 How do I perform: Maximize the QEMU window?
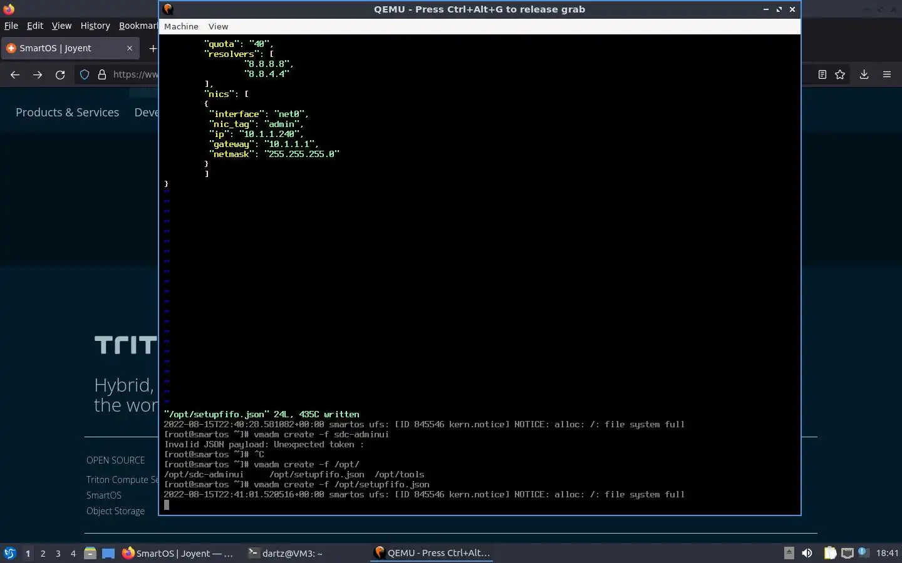pyautogui.click(x=779, y=9)
